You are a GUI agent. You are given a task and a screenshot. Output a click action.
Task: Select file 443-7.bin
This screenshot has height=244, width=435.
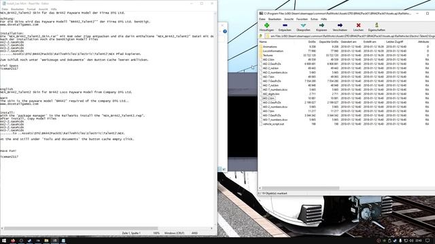pos(268,111)
